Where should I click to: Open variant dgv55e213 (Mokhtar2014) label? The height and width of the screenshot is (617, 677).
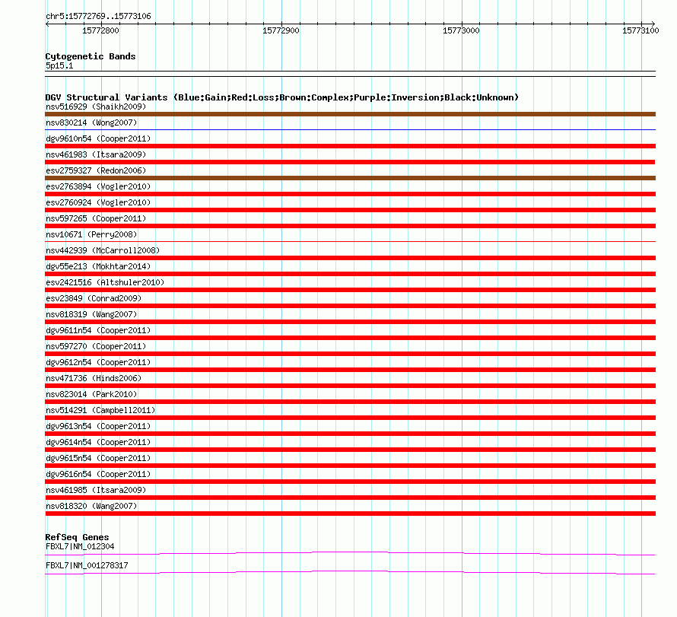[x=98, y=266]
